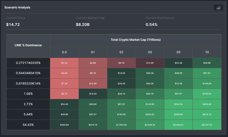The height and width of the screenshot is (137, 228).
Task: Click the $9,797.82 price cell
Action: tap(207, 125)
